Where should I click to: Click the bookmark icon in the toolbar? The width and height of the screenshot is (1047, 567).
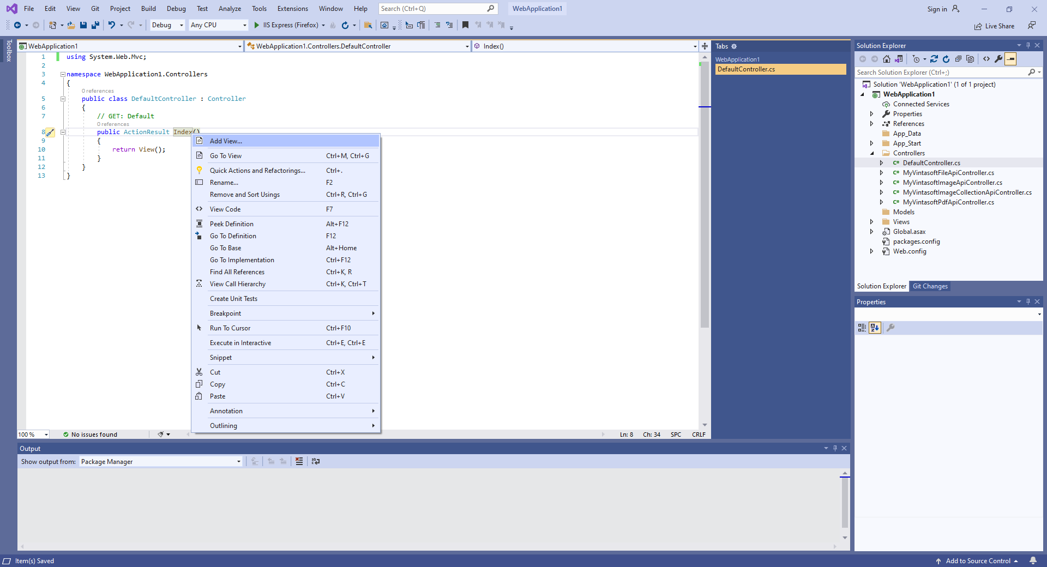[465, 25]
